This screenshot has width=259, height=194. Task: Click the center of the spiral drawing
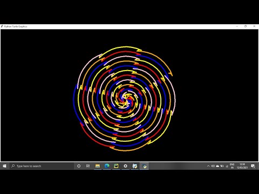point(126,99)
